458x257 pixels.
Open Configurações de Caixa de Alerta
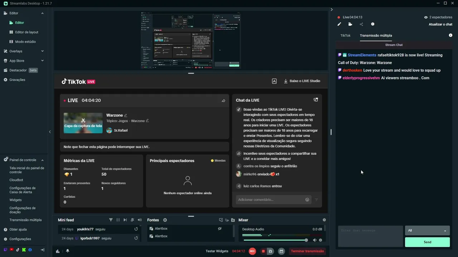[23, 190]
